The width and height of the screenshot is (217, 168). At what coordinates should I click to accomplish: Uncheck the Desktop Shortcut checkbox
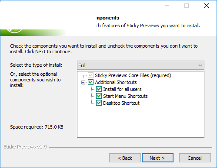click(99, 103)
